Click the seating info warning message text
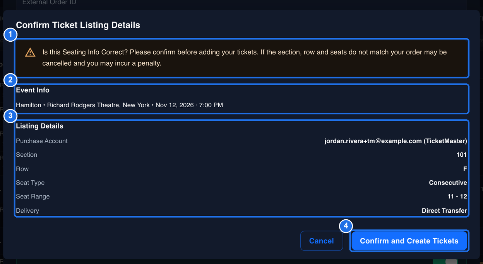This screenshot has height=264, width=483. pos(245,58)
